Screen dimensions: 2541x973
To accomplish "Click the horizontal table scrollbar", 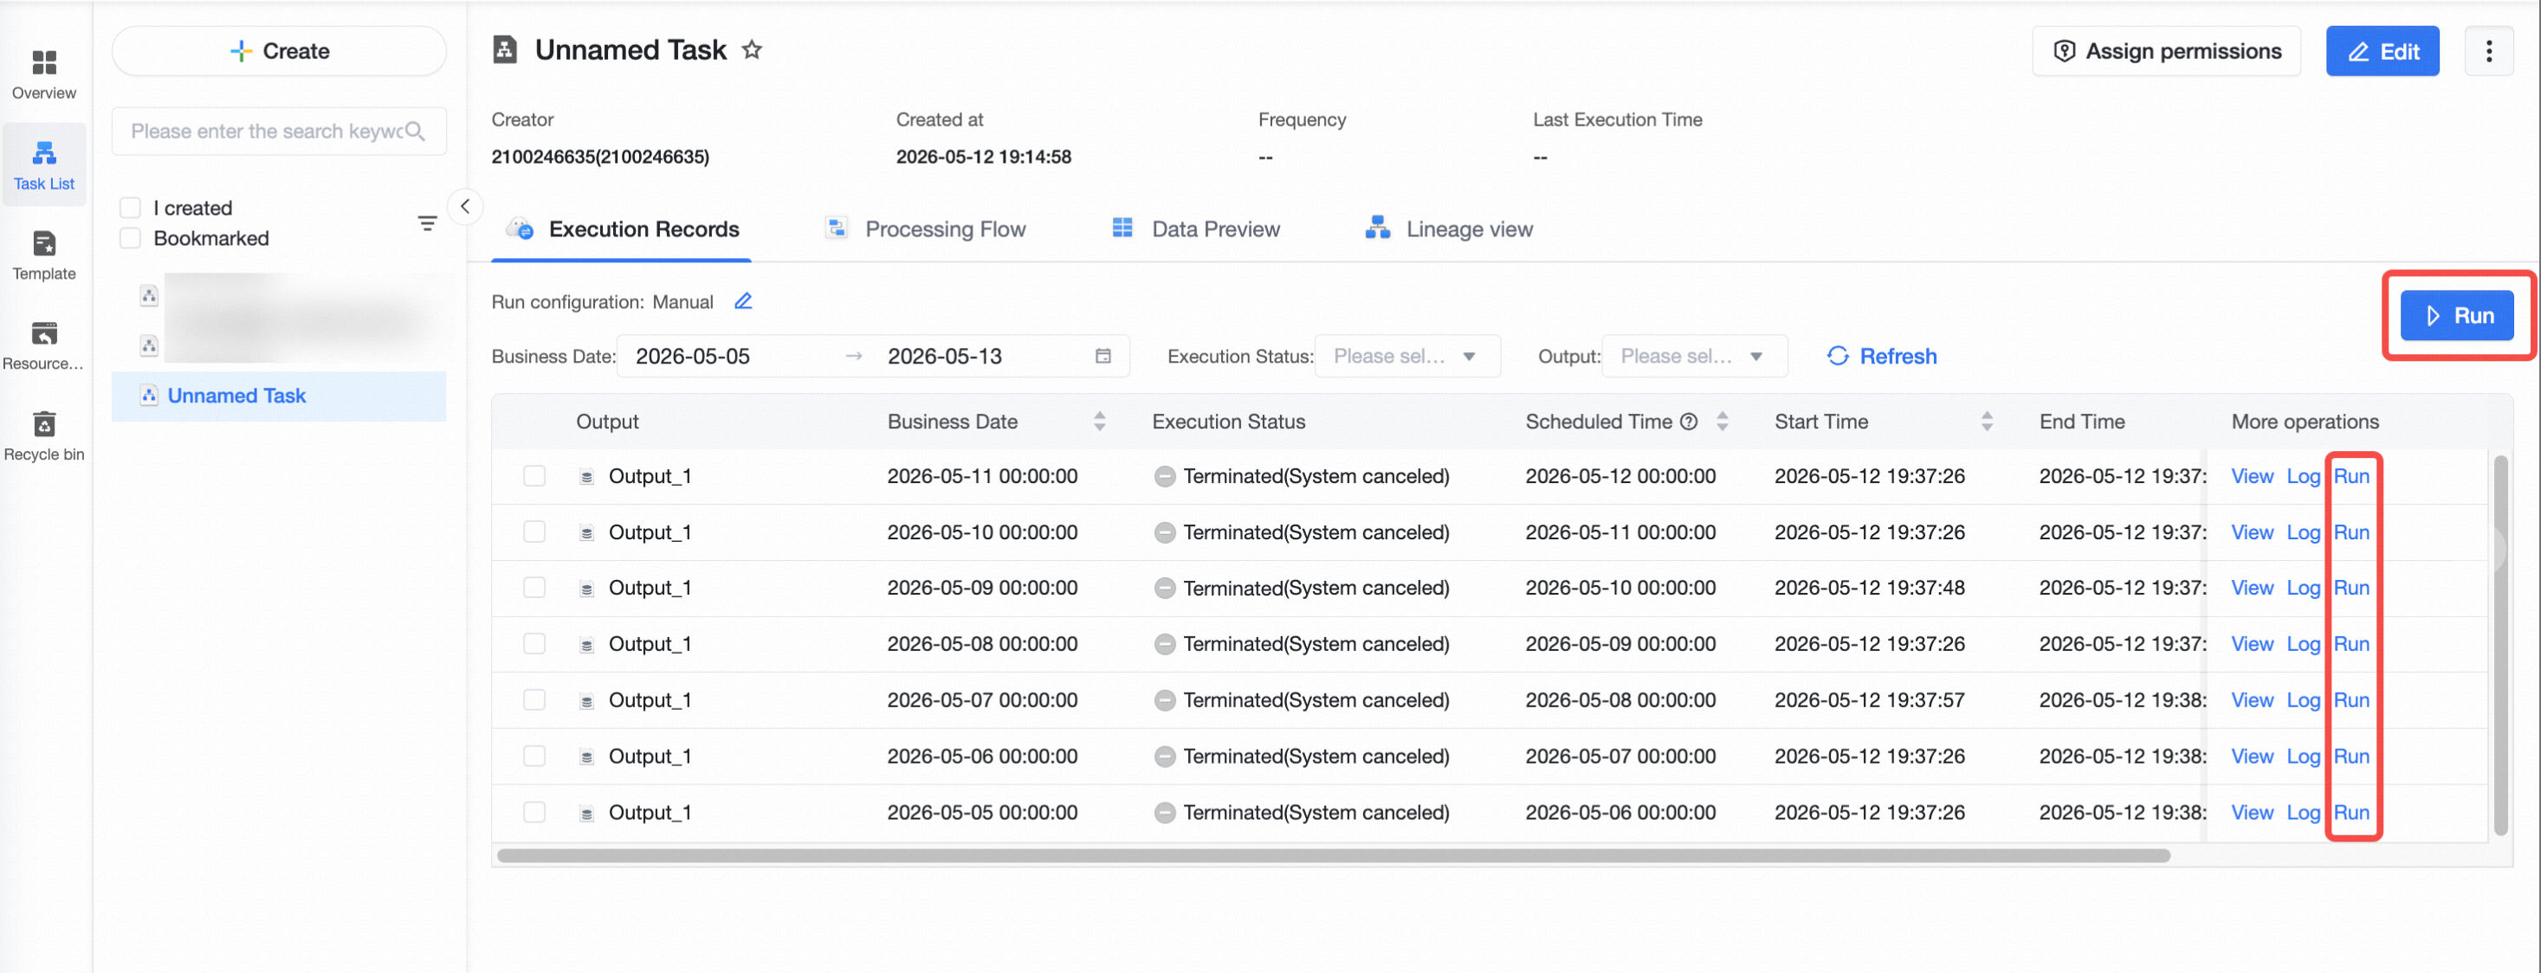I will coord(1333,857).
